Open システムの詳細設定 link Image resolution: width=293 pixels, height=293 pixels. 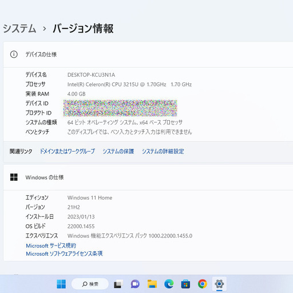[x=163, y=152]
